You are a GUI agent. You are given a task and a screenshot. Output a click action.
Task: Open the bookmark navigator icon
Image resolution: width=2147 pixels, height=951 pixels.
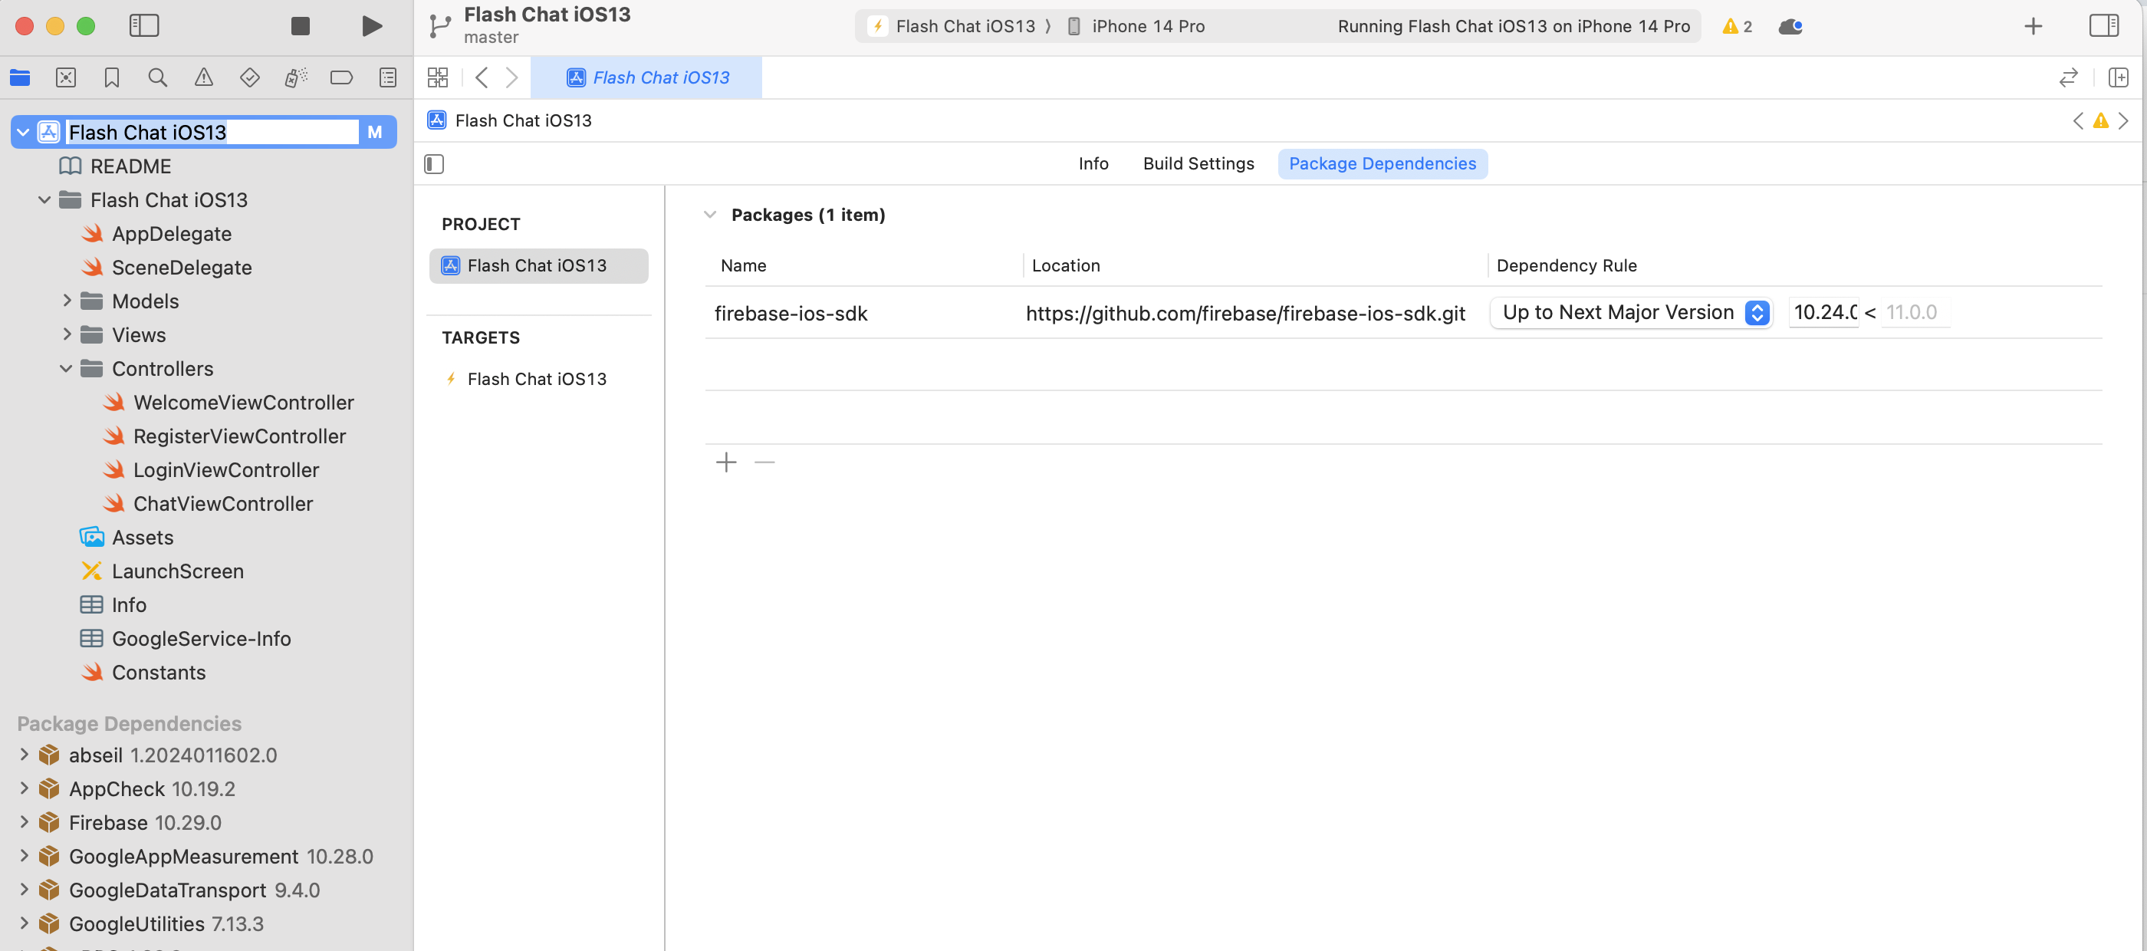click(112, 77)
